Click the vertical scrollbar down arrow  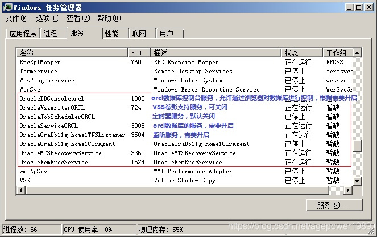(x=357, y=181)
